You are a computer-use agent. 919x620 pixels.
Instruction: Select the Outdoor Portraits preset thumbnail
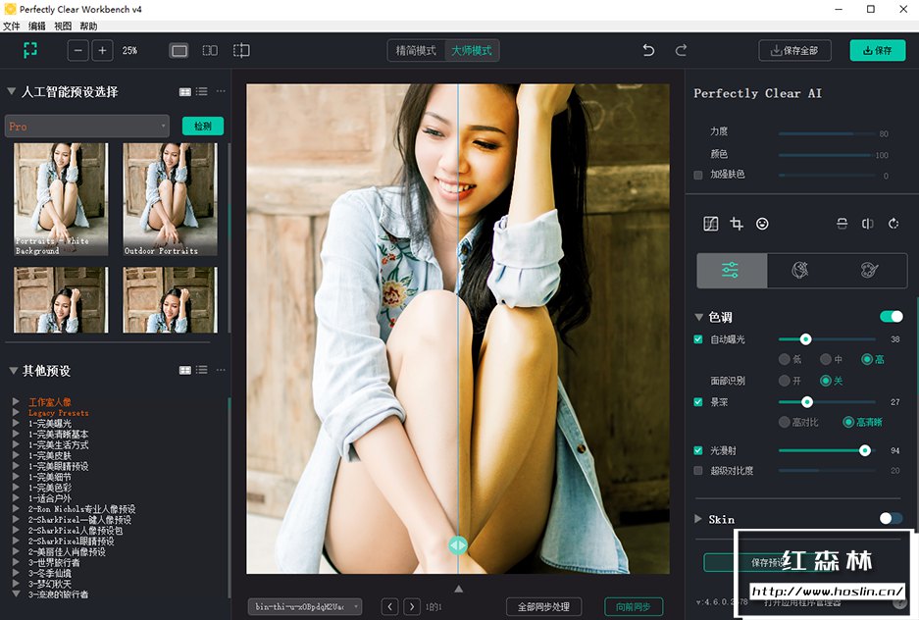170,199
